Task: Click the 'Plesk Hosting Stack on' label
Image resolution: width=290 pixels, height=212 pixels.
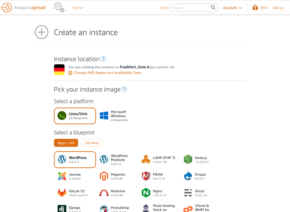Action: 164,208
